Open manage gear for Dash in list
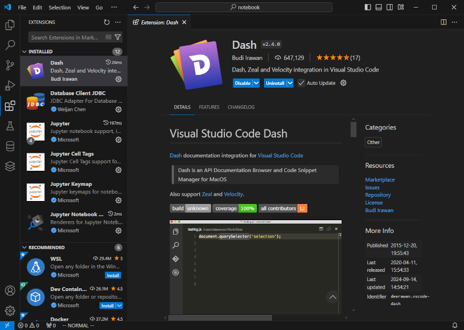 click(x=118, y=79)
